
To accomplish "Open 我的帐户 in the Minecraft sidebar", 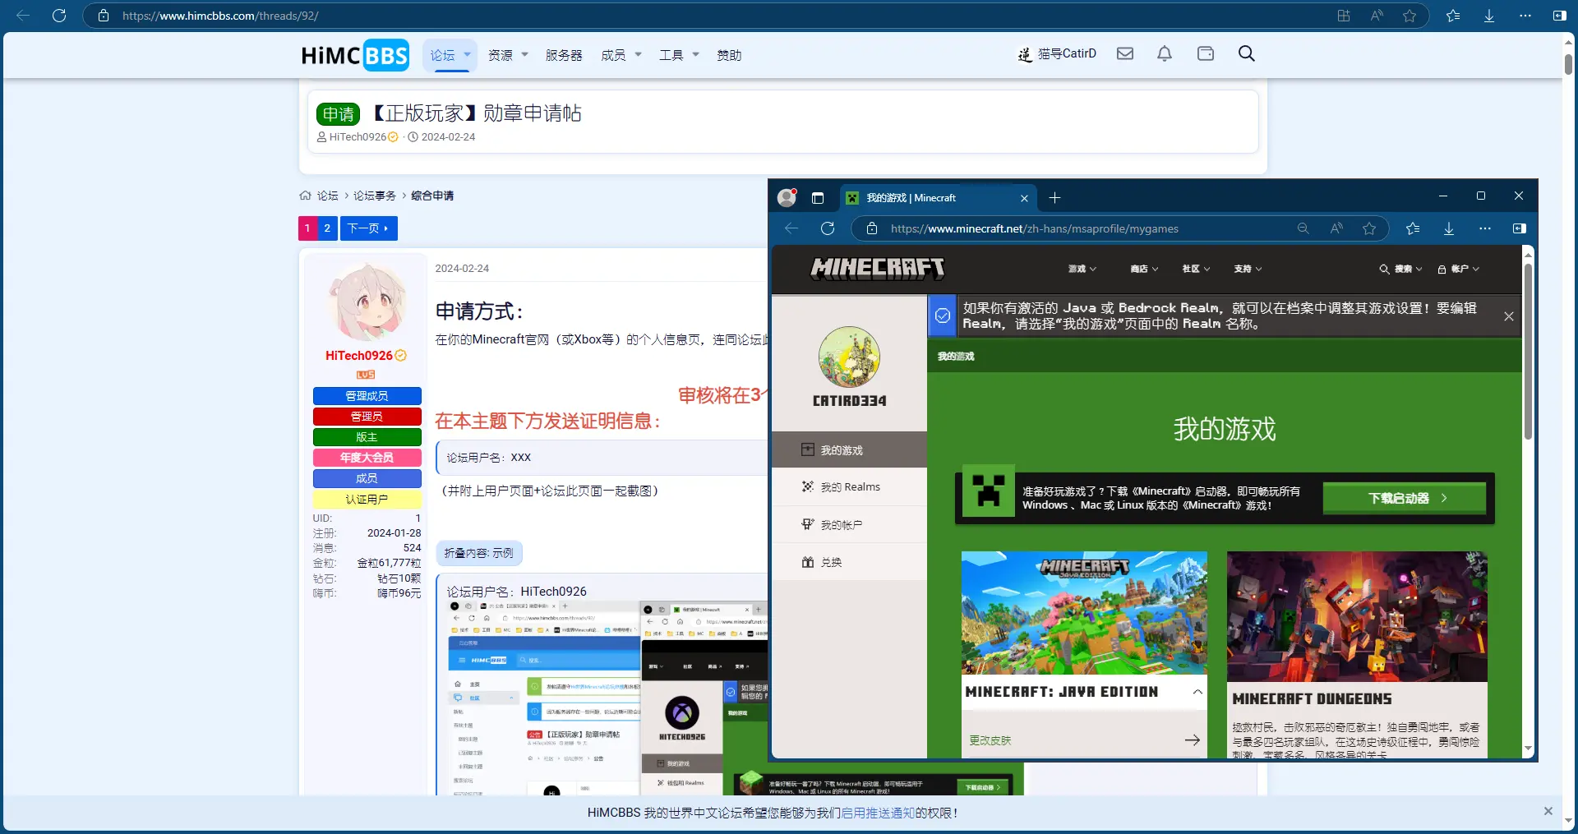I will pyautogui.click(x=842, y=524).
